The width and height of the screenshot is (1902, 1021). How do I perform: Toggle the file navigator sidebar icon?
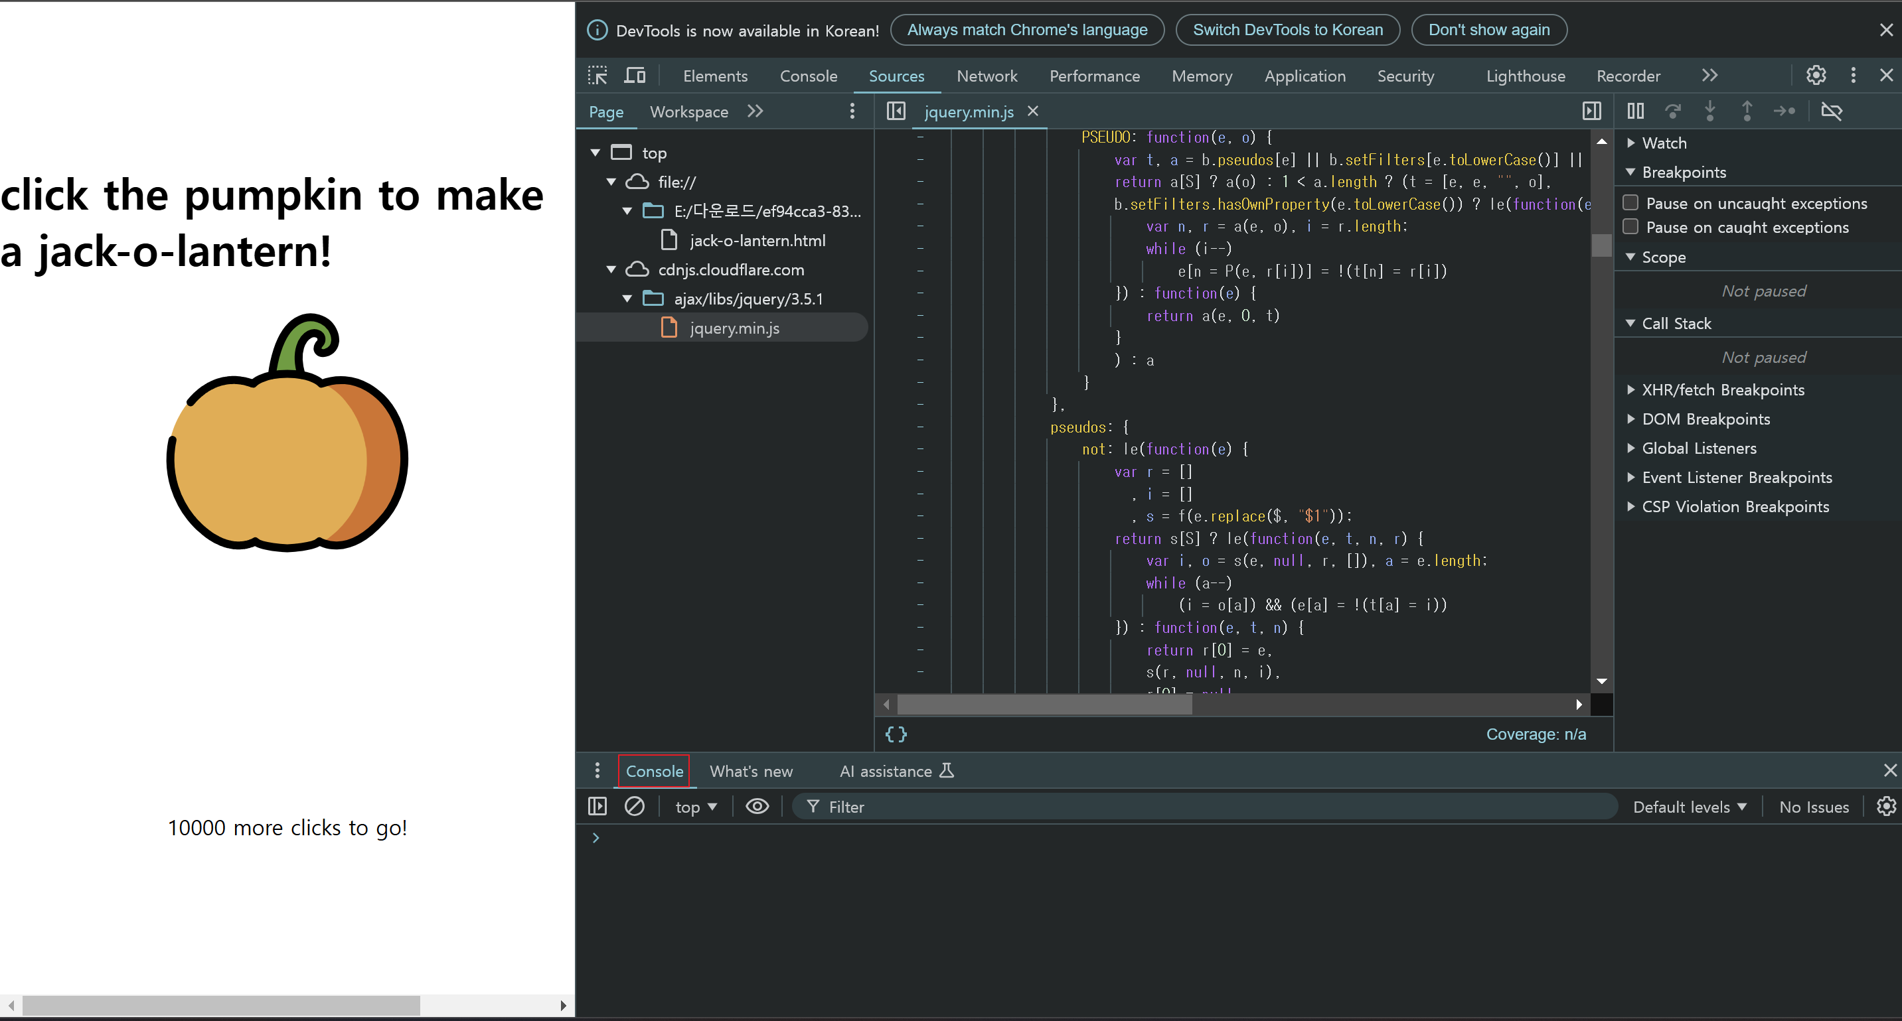(x=896, y=111)
